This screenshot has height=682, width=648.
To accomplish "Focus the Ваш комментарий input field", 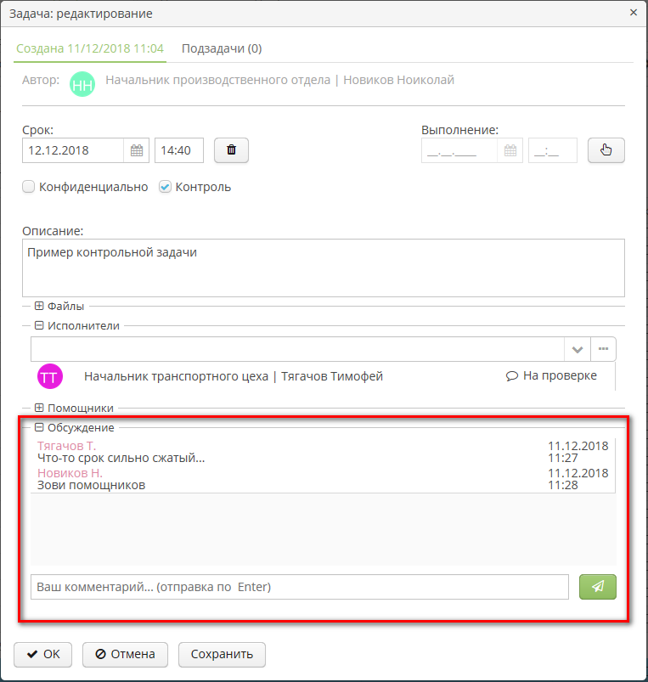I will pos(299,587).
